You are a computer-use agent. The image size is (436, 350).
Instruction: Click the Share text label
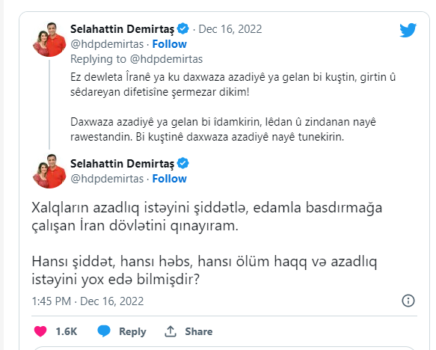click(x=198, y=331)
